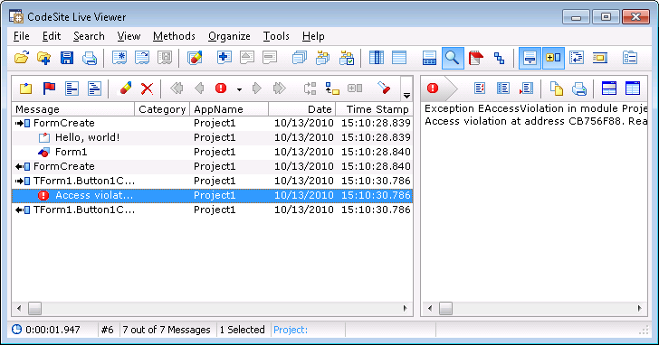
Task: Toggle the highlighted yellow plus pane button
Action: [553, 58]
